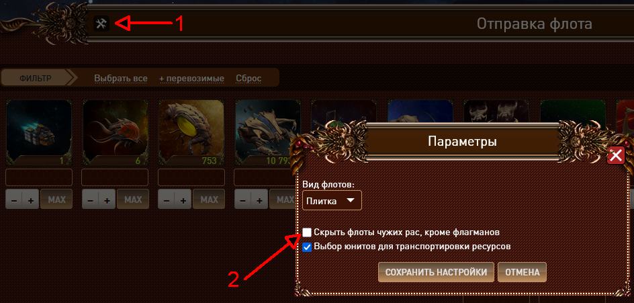Decrease count with minus under third unit

tap(166, 200)
